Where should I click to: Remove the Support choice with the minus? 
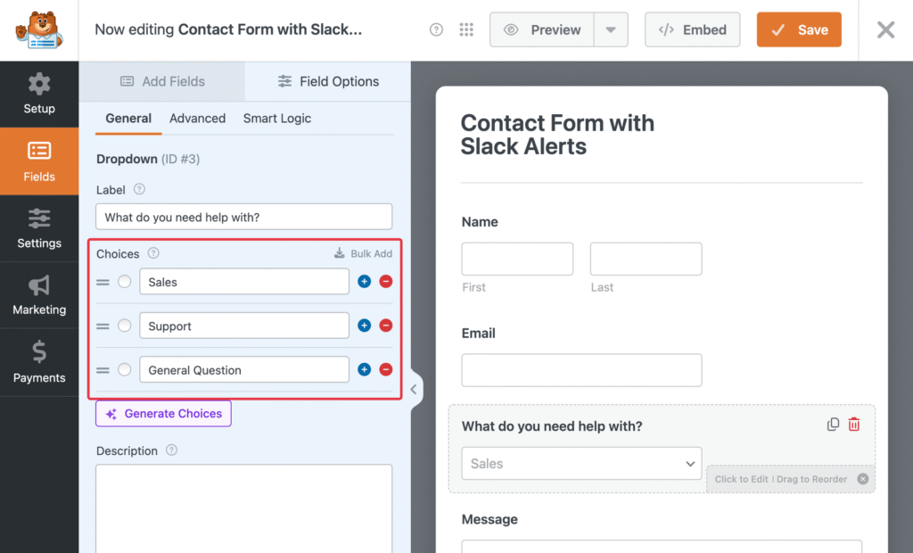pyautogui.click(x=386, y=326)
